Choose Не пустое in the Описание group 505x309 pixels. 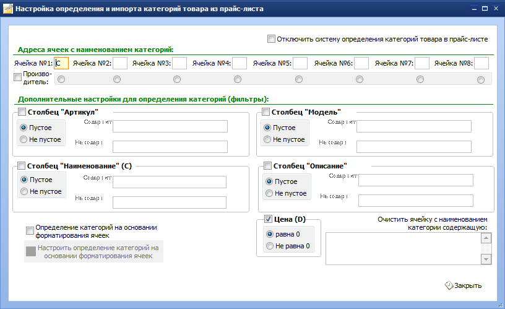point(269,193)
